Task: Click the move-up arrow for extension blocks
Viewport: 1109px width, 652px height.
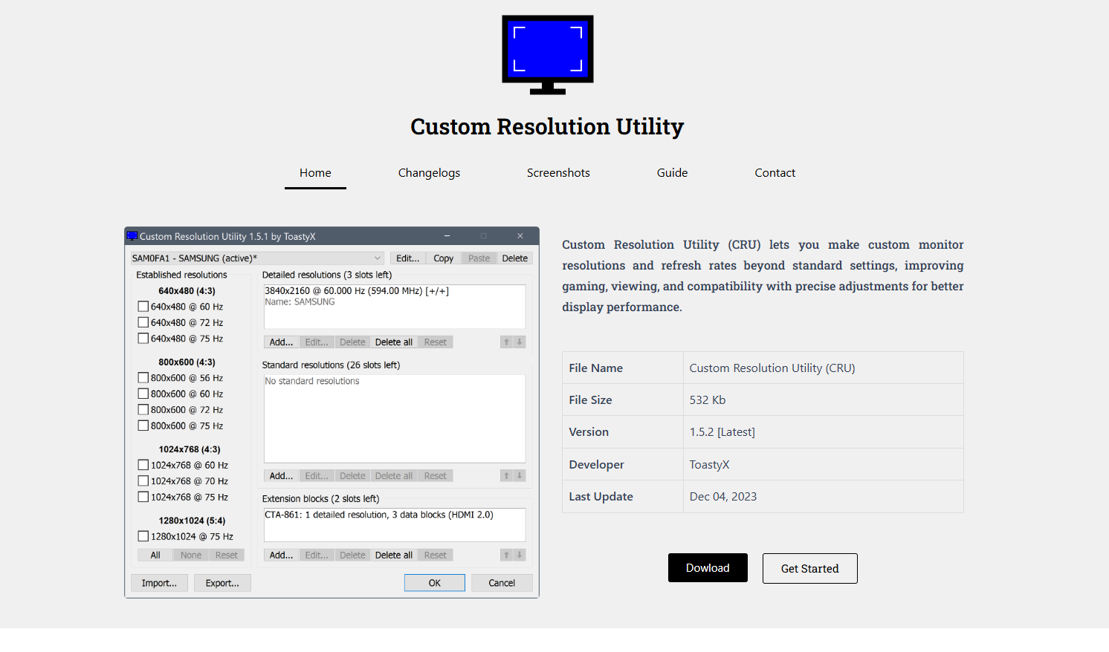Action: [506, 555]
